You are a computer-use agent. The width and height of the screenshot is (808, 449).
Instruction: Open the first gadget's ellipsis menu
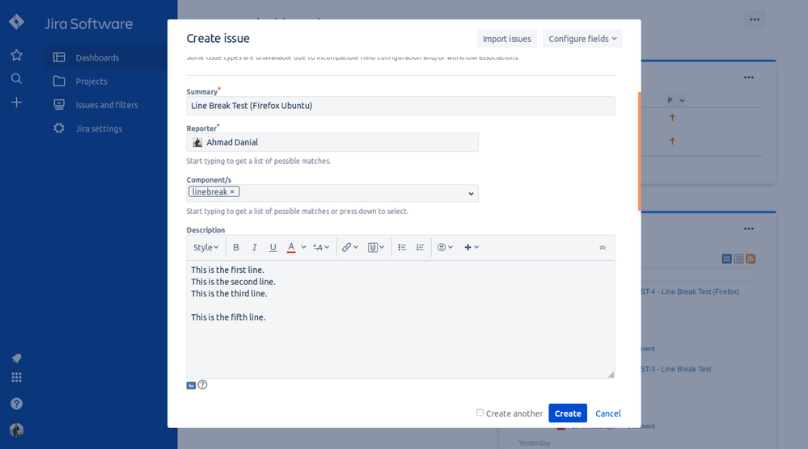pos(749,78)
